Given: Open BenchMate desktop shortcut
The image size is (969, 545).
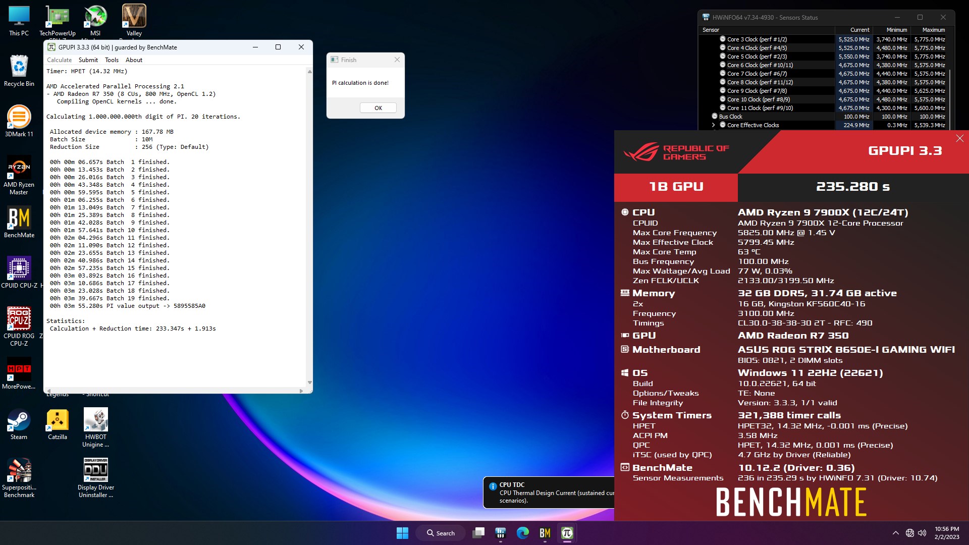Looking at the screenshot, I should 19,222.
